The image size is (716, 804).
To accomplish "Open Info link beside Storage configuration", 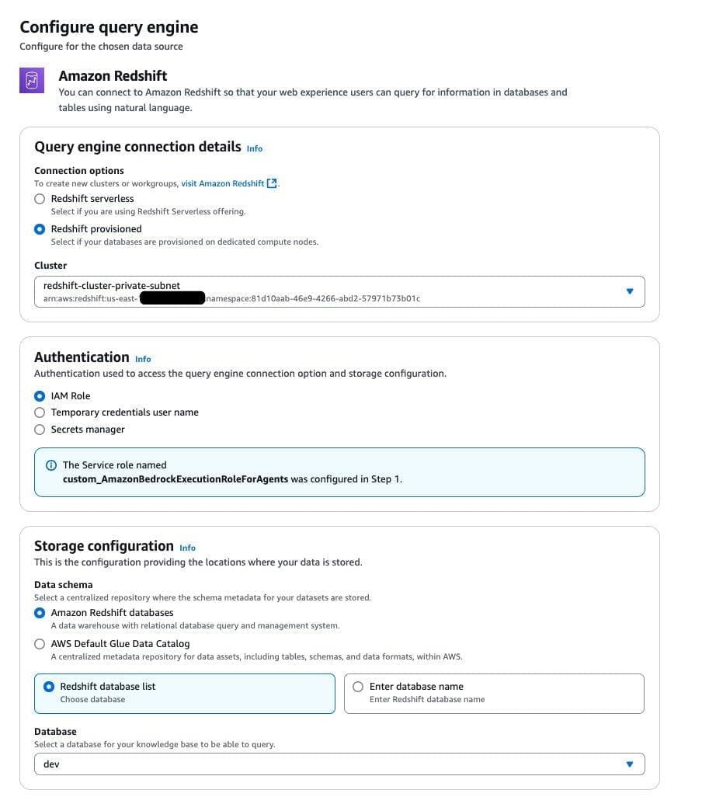I will tap(187, 548).
